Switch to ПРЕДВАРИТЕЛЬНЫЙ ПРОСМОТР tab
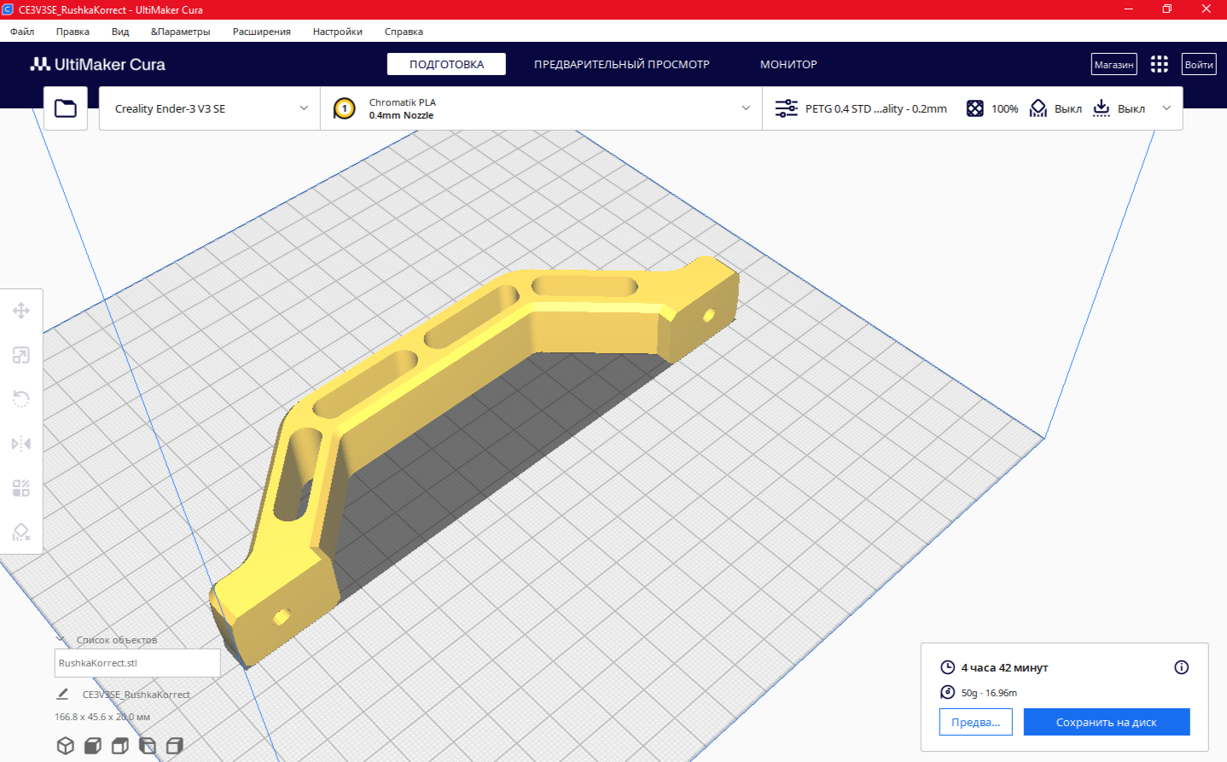The width and height of the screenshot is (1227, 762). [x=621, y=64]
